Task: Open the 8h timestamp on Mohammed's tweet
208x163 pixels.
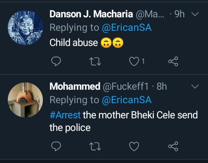Action: tap(162, 86)
